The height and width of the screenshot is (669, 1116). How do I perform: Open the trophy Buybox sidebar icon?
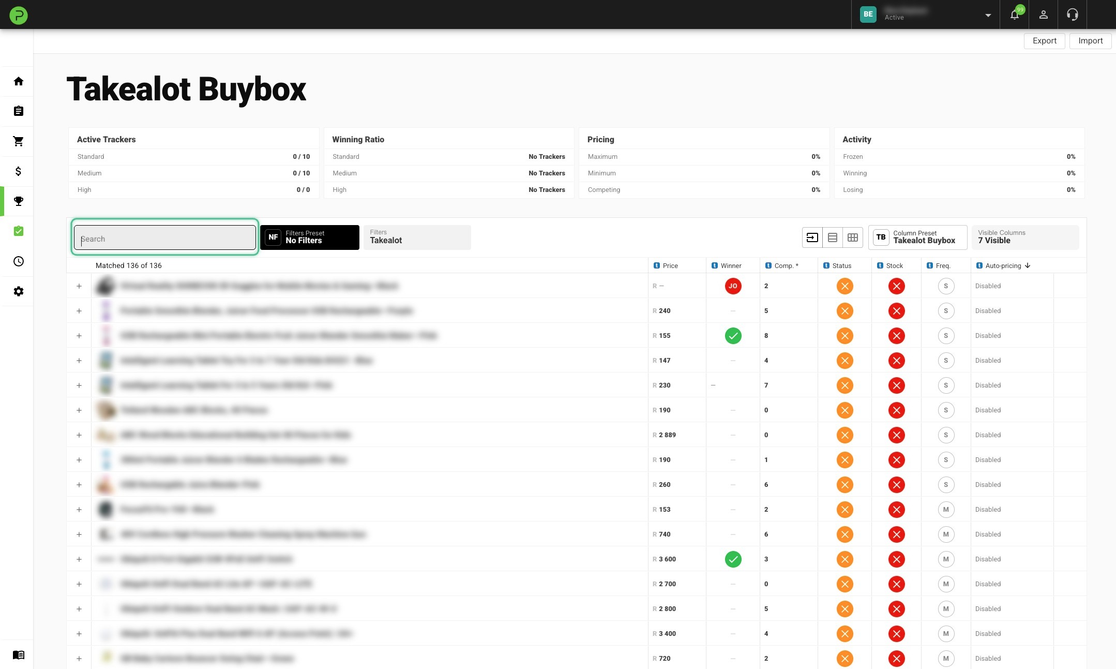19,201
